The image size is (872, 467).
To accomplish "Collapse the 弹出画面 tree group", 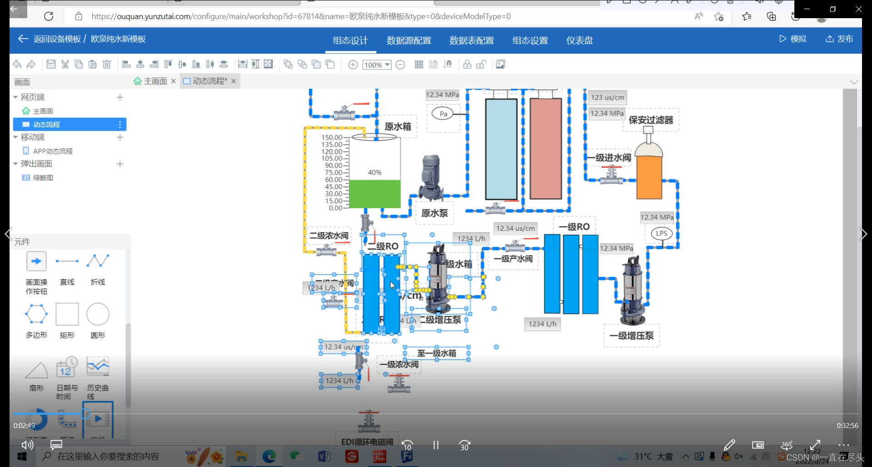I will pyautogui.click(x=15, y=164).
